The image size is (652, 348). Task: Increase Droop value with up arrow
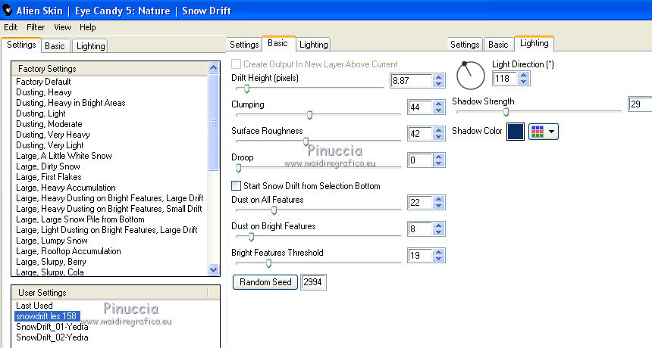click(438, 157)
